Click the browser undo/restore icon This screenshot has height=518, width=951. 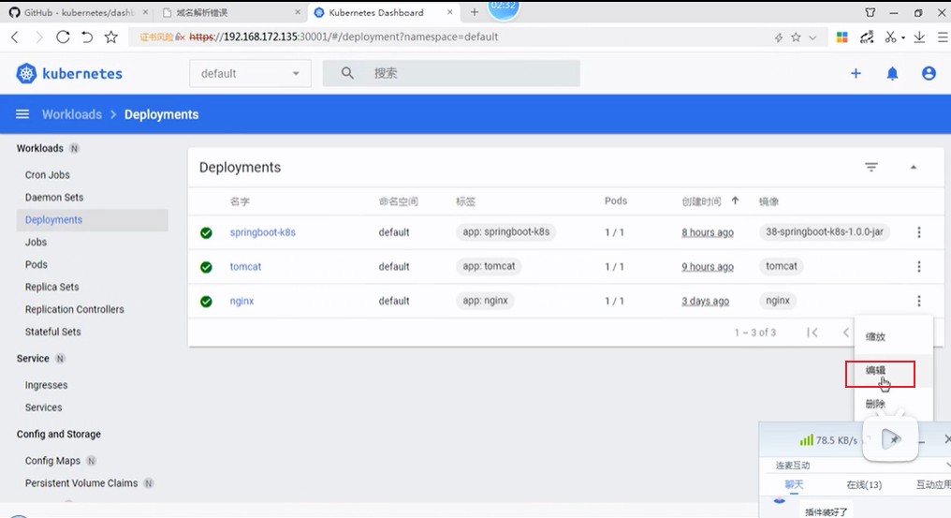pyautogui.click(x=87, y=37)
